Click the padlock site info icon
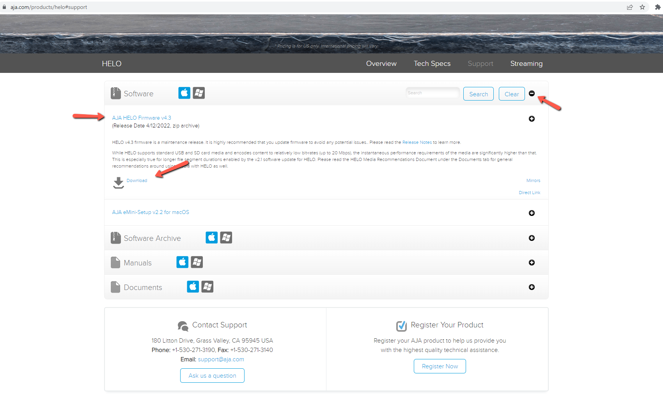 tap(5, 7)
